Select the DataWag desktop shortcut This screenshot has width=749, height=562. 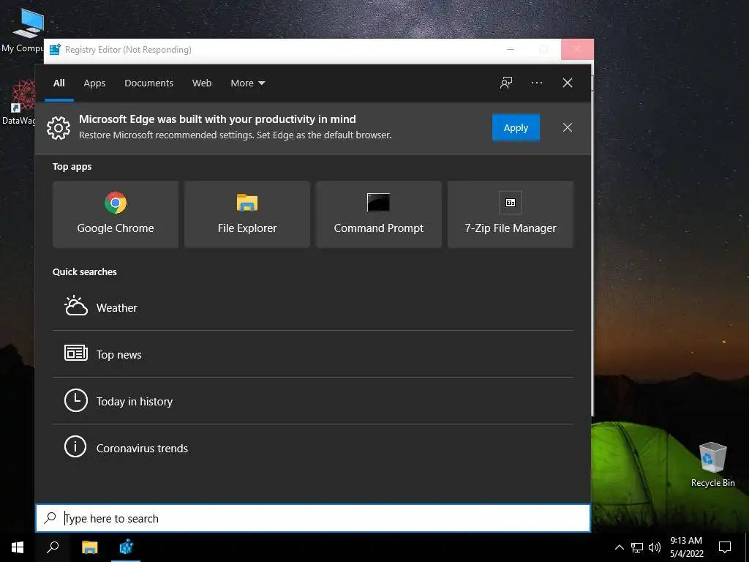click(x=19, y=102)
